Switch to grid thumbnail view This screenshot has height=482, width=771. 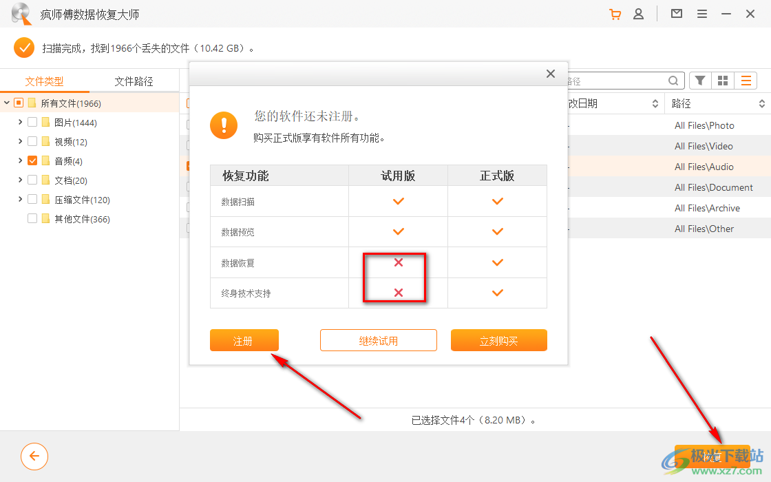[723, 81]
